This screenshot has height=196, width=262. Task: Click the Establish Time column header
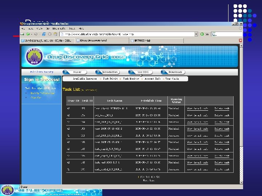151,101
